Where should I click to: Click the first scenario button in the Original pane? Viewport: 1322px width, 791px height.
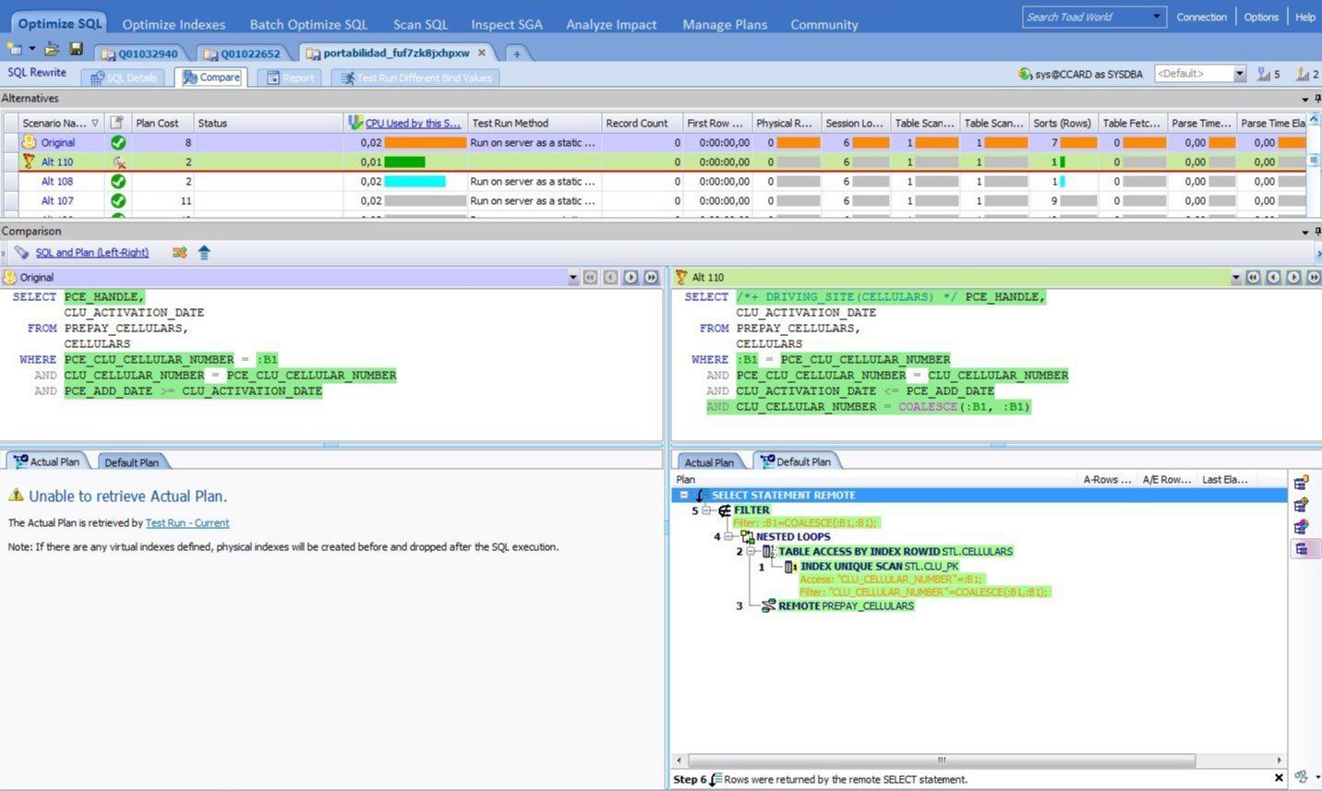click(x=590, y=277)
